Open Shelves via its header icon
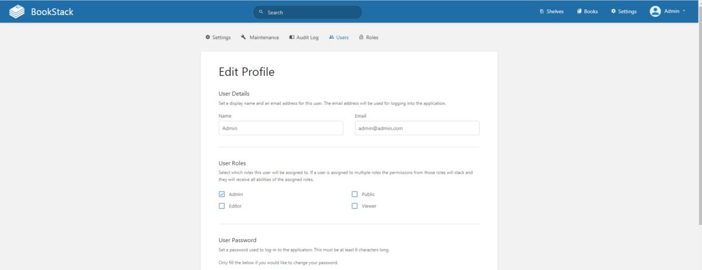The image size is (702, 270). click(542, 12)
